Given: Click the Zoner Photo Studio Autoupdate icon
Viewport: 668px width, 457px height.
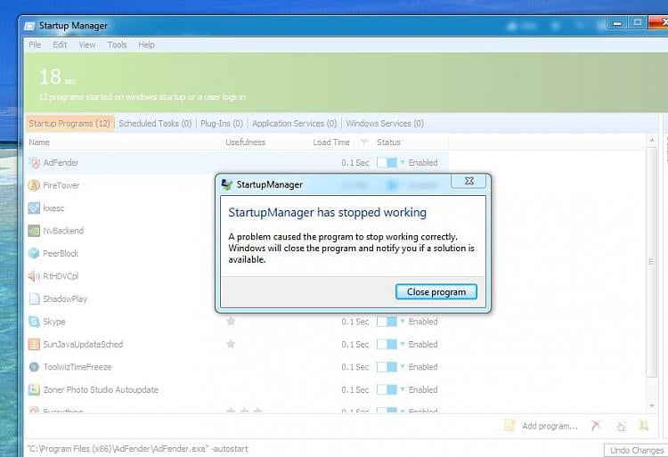Looking at the screenshot, I should coord(34,389).
